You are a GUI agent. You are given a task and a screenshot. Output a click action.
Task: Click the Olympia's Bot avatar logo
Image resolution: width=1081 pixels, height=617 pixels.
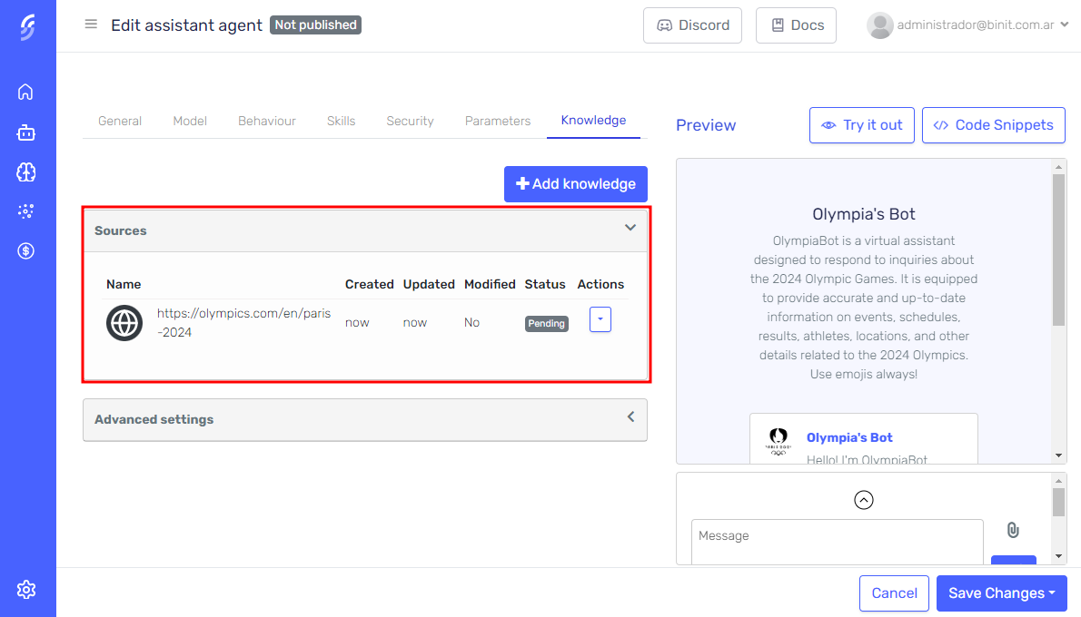click(x=779, y=441)
